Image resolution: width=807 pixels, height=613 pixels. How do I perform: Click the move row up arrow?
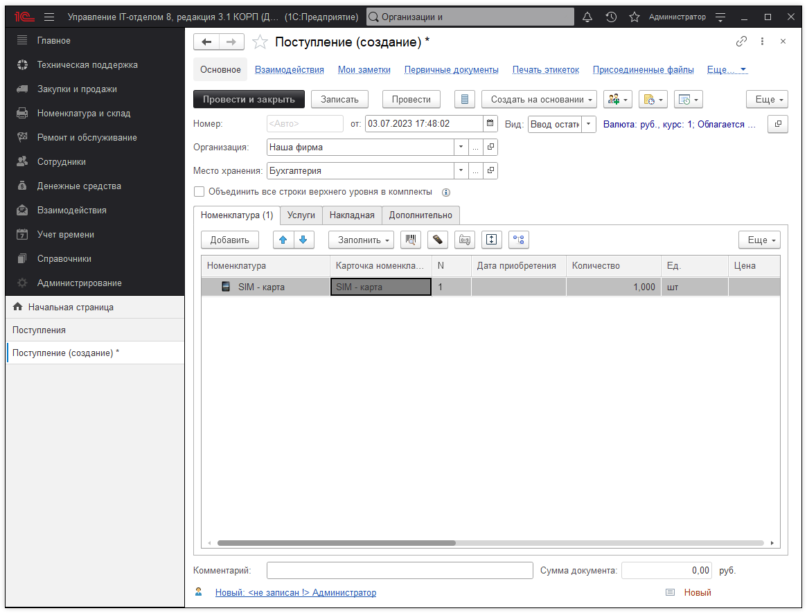[x=283, y=240]
